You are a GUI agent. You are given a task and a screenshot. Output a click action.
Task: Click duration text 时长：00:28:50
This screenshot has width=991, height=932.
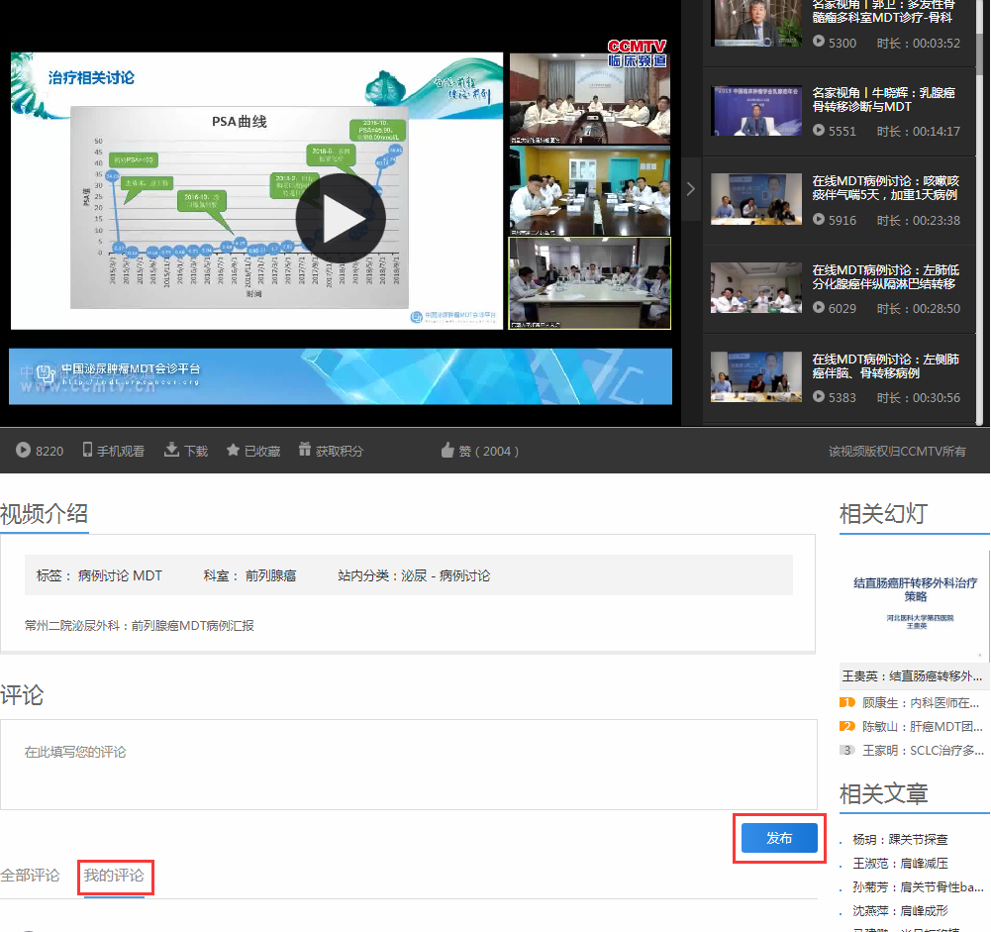tap(919, 309)
